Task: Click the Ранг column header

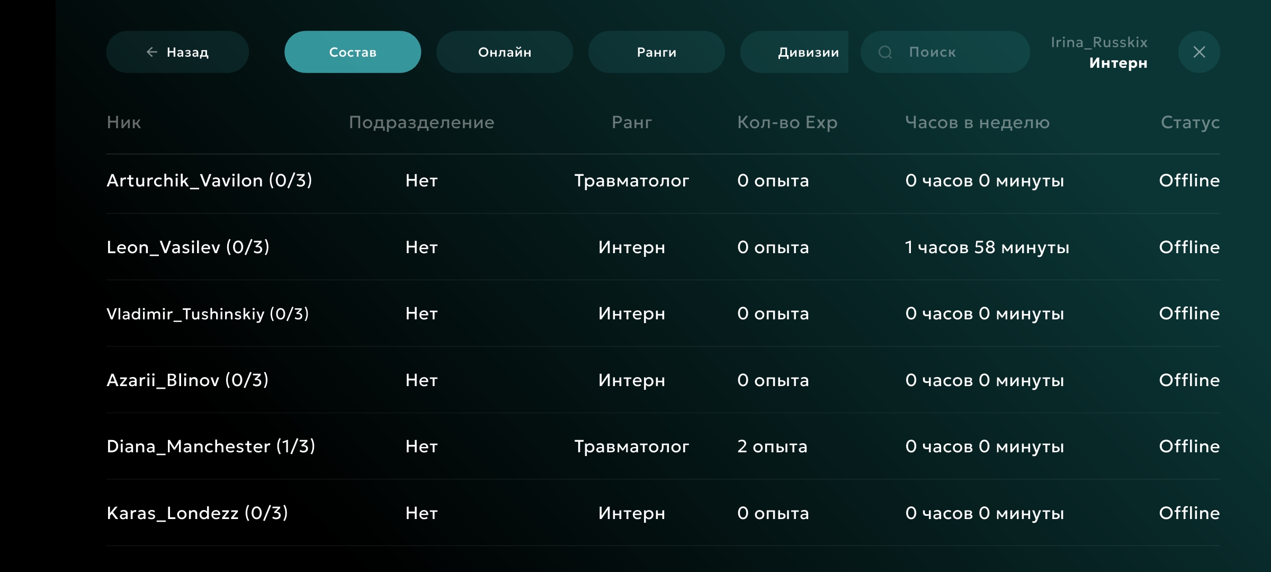Action: [631, 122]
